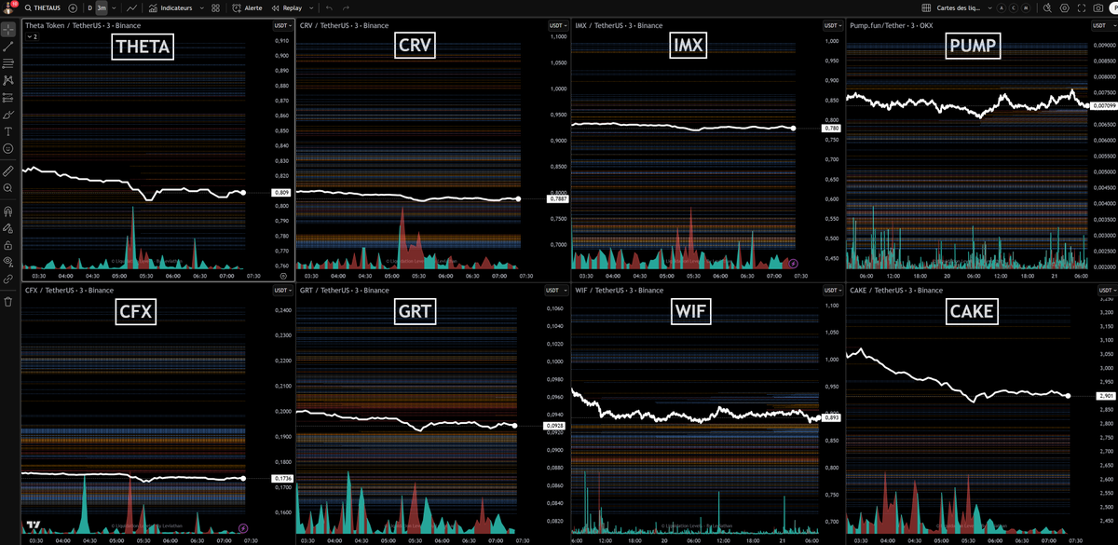1118x545 pixels.
Task: Open the emoji and icons tool
Action: click(x=7, y=148)
